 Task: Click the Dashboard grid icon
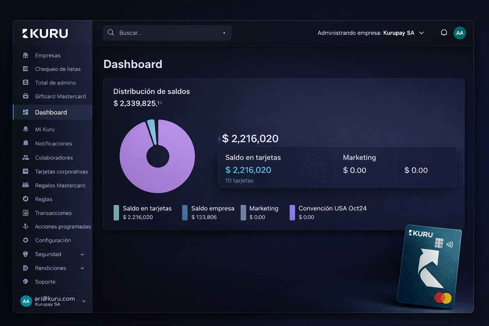26,112
